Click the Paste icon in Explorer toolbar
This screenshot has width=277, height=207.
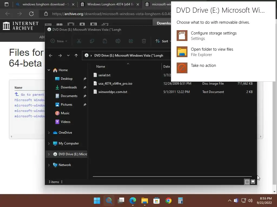105,41
